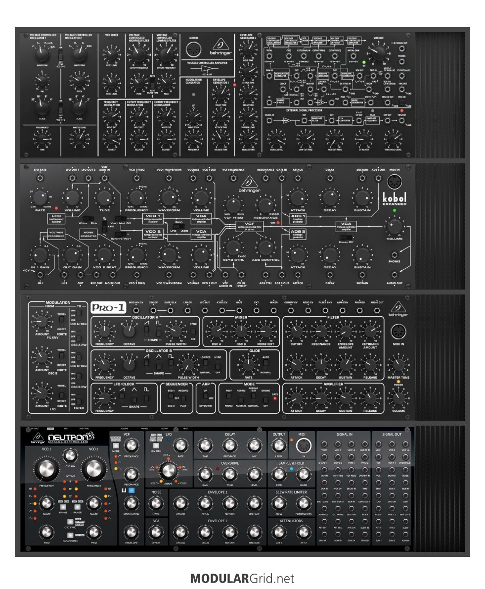Click the lowpass filter CUTOFF FREQUENCY knob
This screenshot has width=485, height=589.
pos(166,54)
